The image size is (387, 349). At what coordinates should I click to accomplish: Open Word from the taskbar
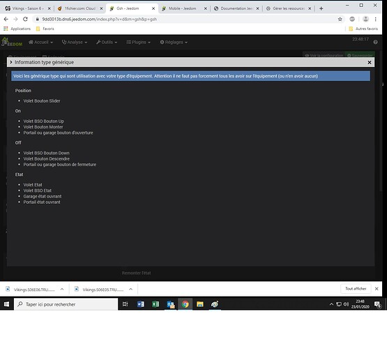[141, 304]
